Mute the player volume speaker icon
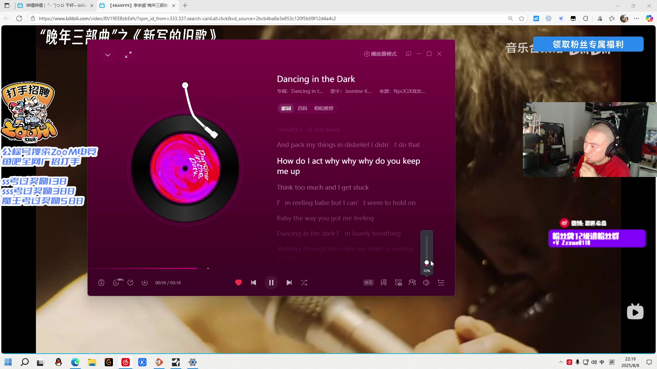 coord(426,283)
